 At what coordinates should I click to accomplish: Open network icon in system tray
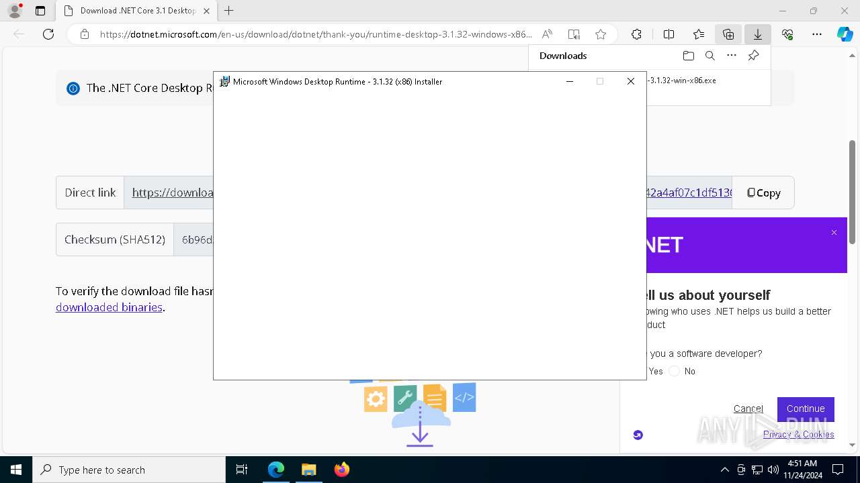coord(757,470)
